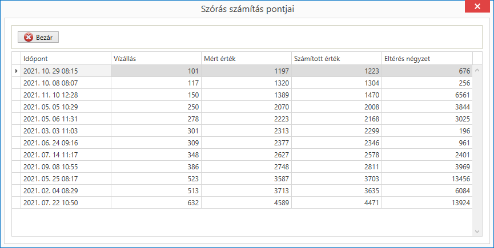Click the Számított érték column header
Screen dimensions: 494x248
point(336,59)
